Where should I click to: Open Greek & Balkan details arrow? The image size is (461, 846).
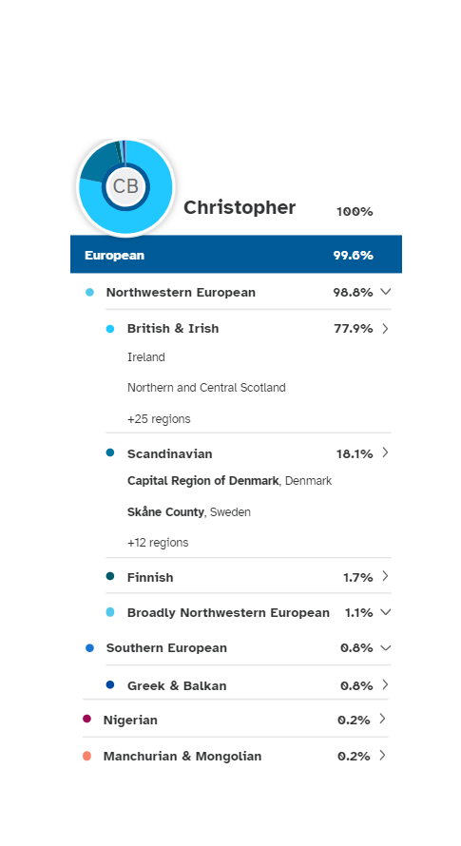click(385, 684)
